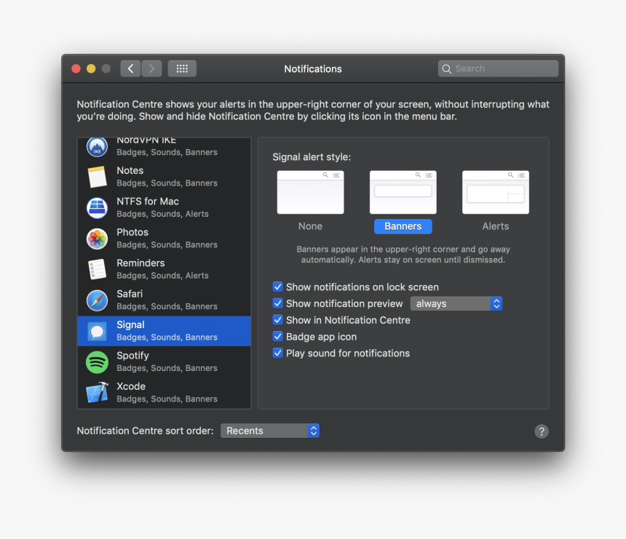Uncheck Show in Notification Centre

(278, 320)
